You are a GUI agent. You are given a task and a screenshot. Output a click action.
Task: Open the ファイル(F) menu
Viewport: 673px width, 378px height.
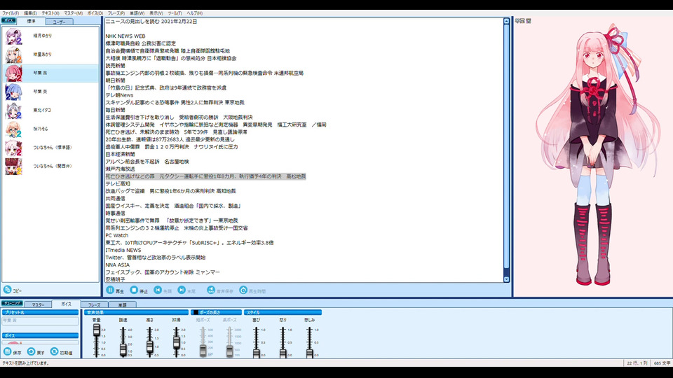[x=11, y=13]
